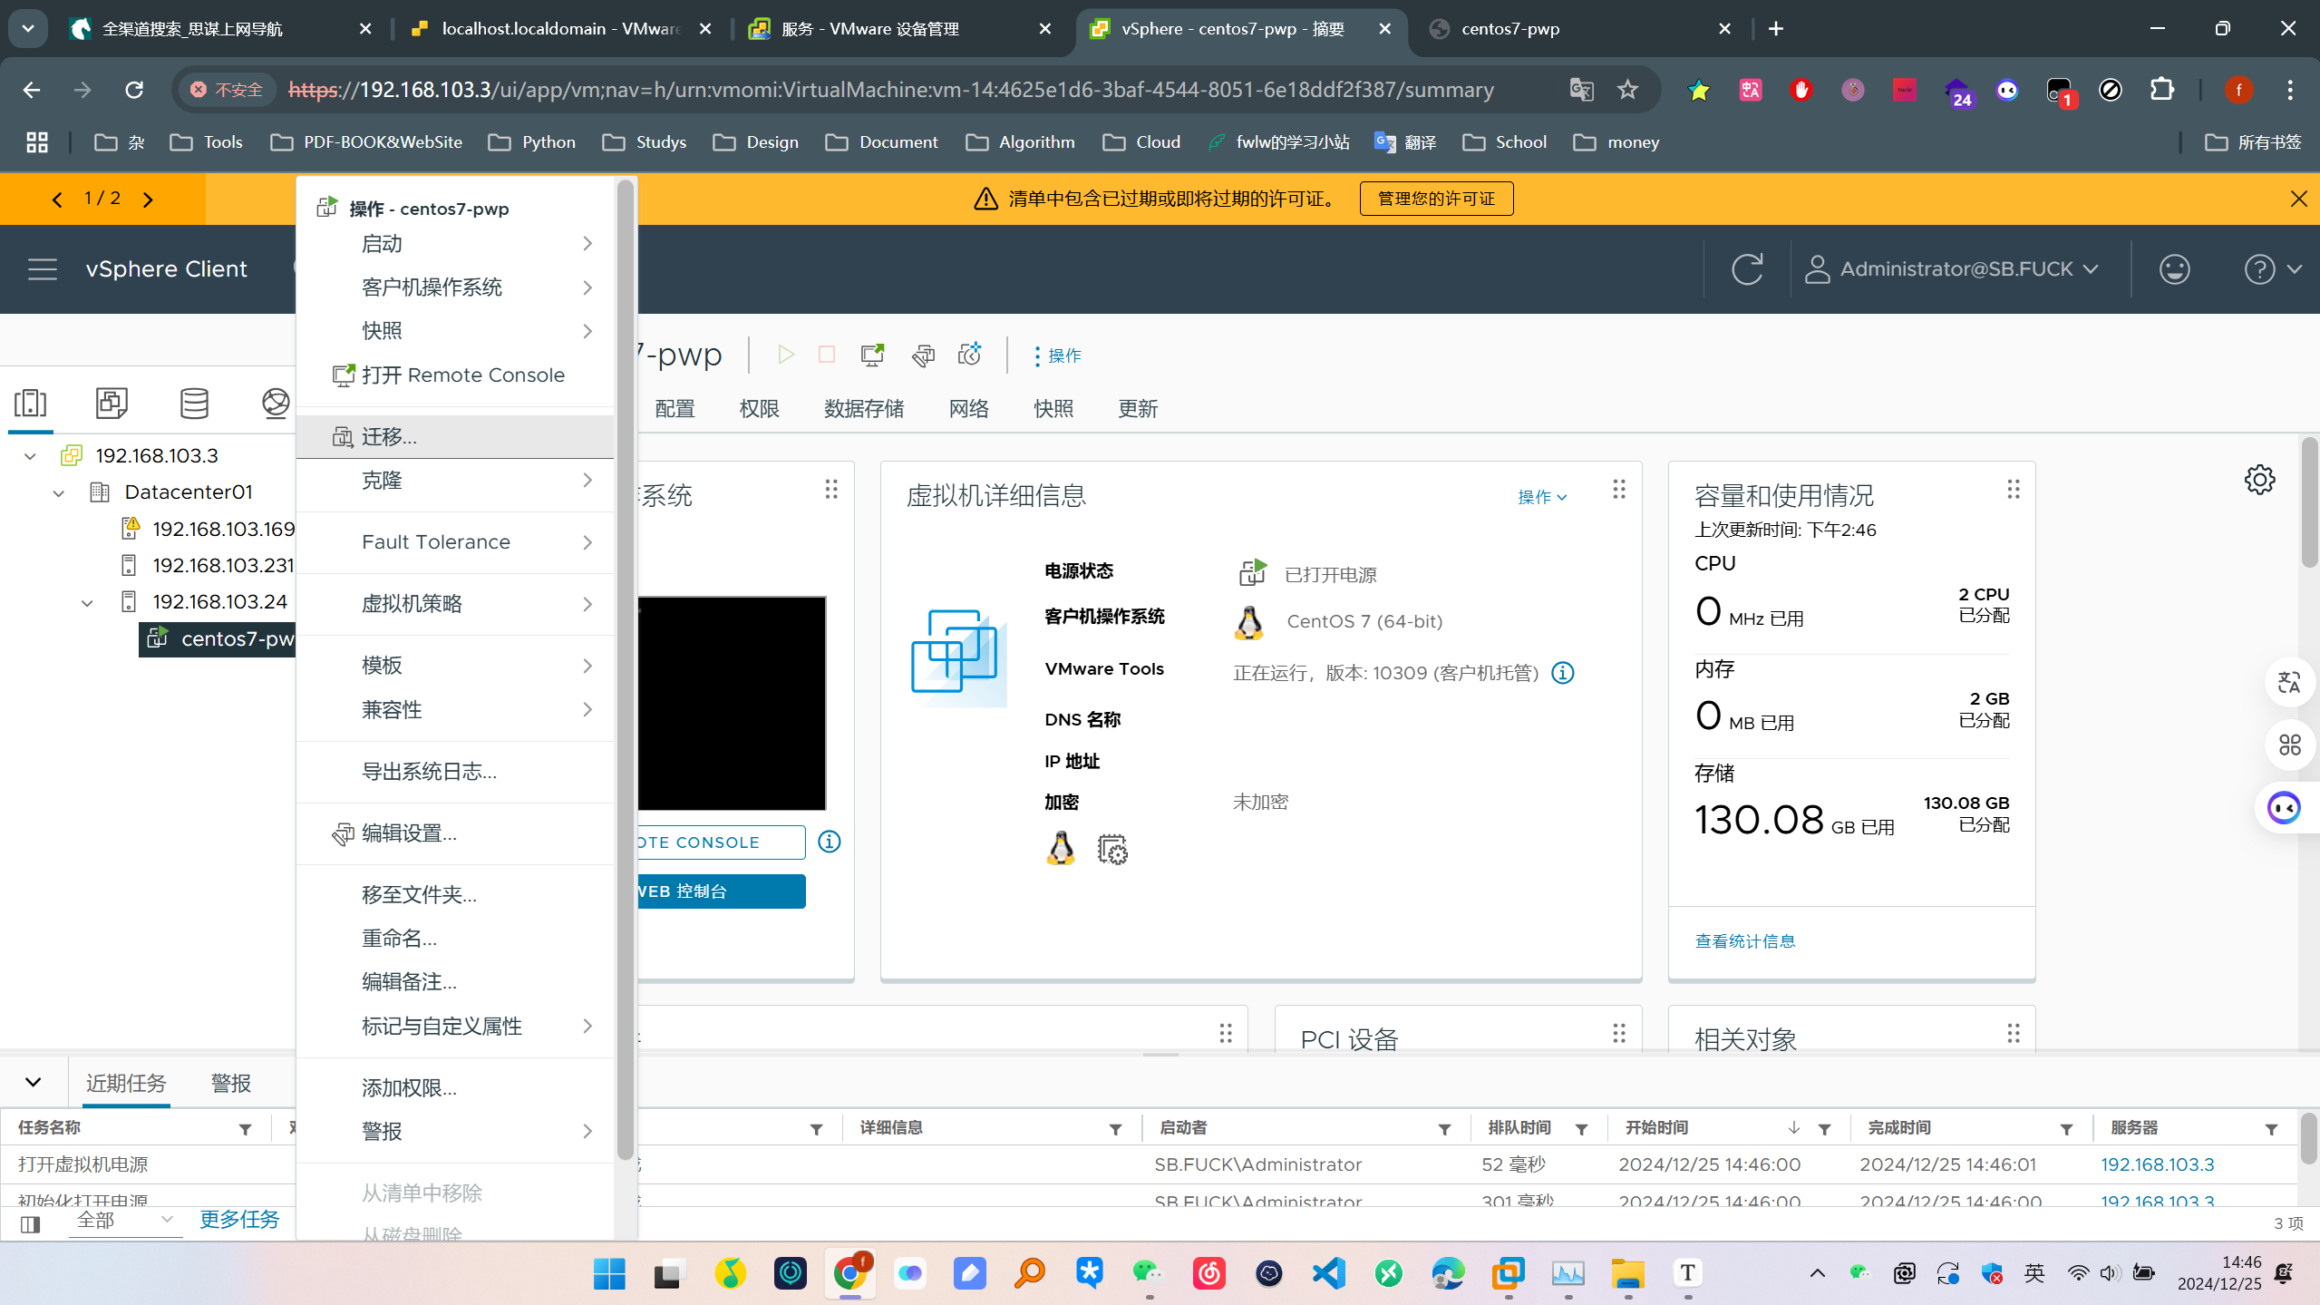Click the 更多任务 link
Viewport: 2320px width, 1305px height.
point(239,1220)
